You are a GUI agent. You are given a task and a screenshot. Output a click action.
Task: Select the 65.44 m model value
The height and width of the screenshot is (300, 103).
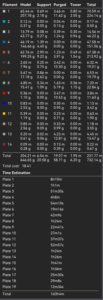[x=27, y=11]
